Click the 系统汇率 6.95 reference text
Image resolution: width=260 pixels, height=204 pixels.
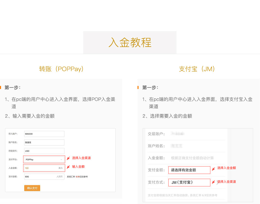[x=77, y=176]
